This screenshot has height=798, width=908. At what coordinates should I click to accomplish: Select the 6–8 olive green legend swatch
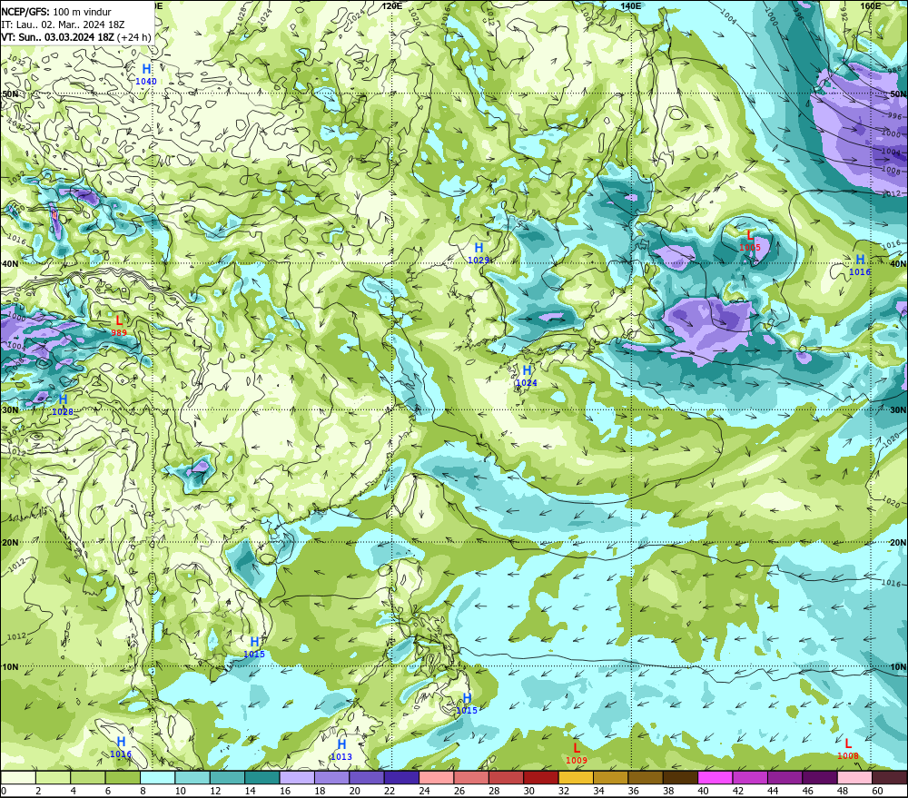point(123,777)
